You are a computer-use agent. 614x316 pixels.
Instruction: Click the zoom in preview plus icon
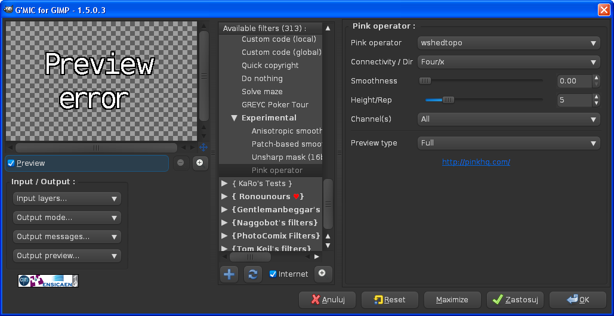click(x=200, y=163)
